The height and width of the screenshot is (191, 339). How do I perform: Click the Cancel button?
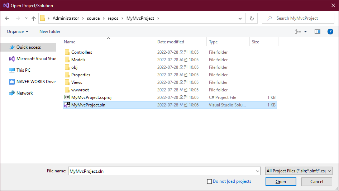pos(317,182)
